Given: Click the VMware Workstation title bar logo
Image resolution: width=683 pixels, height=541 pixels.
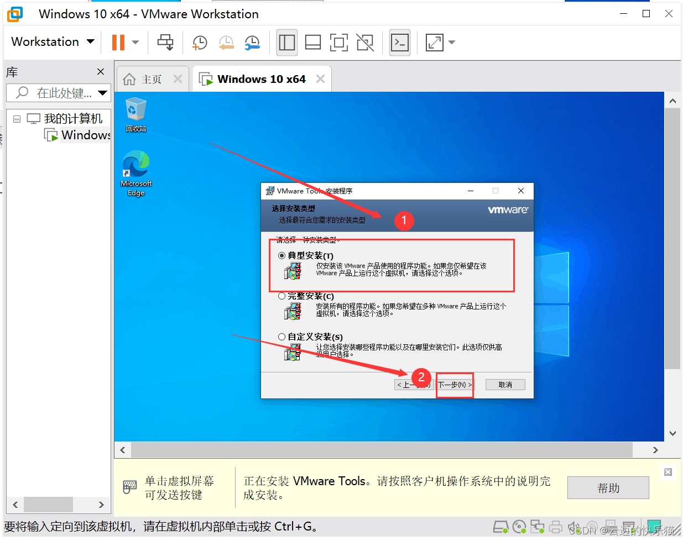Looking at the screenshot, I should point(15,14).
